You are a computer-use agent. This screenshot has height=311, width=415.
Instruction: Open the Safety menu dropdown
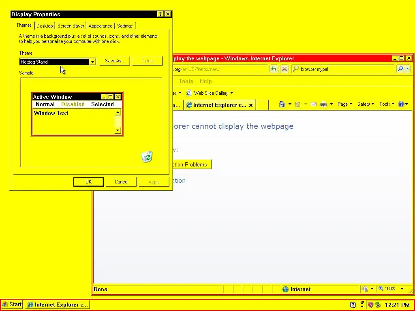coord(366,104)
